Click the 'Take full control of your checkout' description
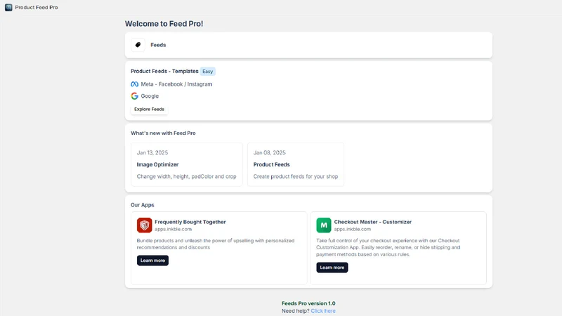 click(x=388, y=248)
